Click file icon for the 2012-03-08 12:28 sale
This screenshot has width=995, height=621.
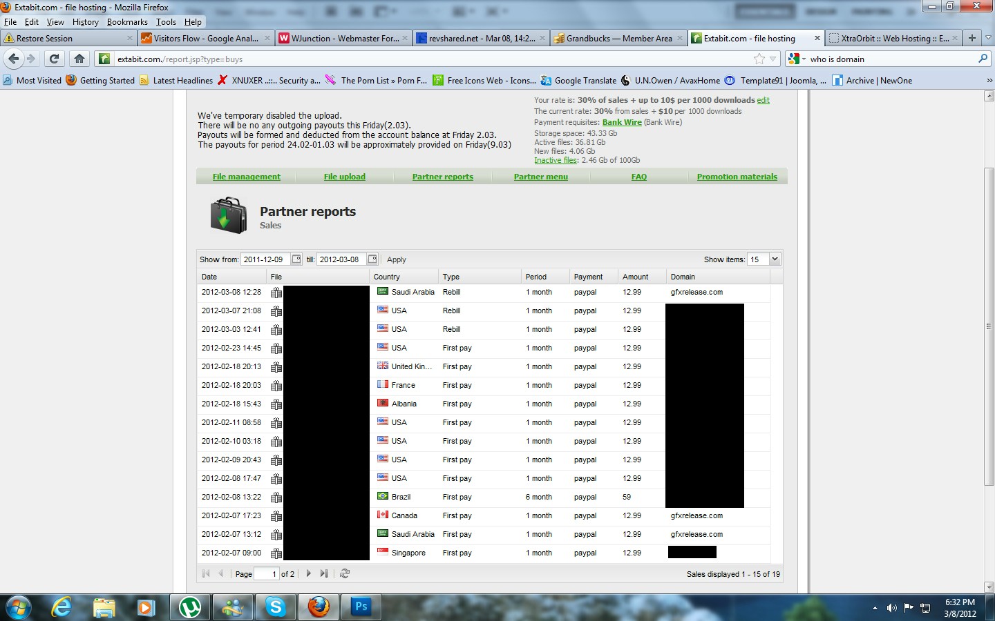(x=276, y=293)
